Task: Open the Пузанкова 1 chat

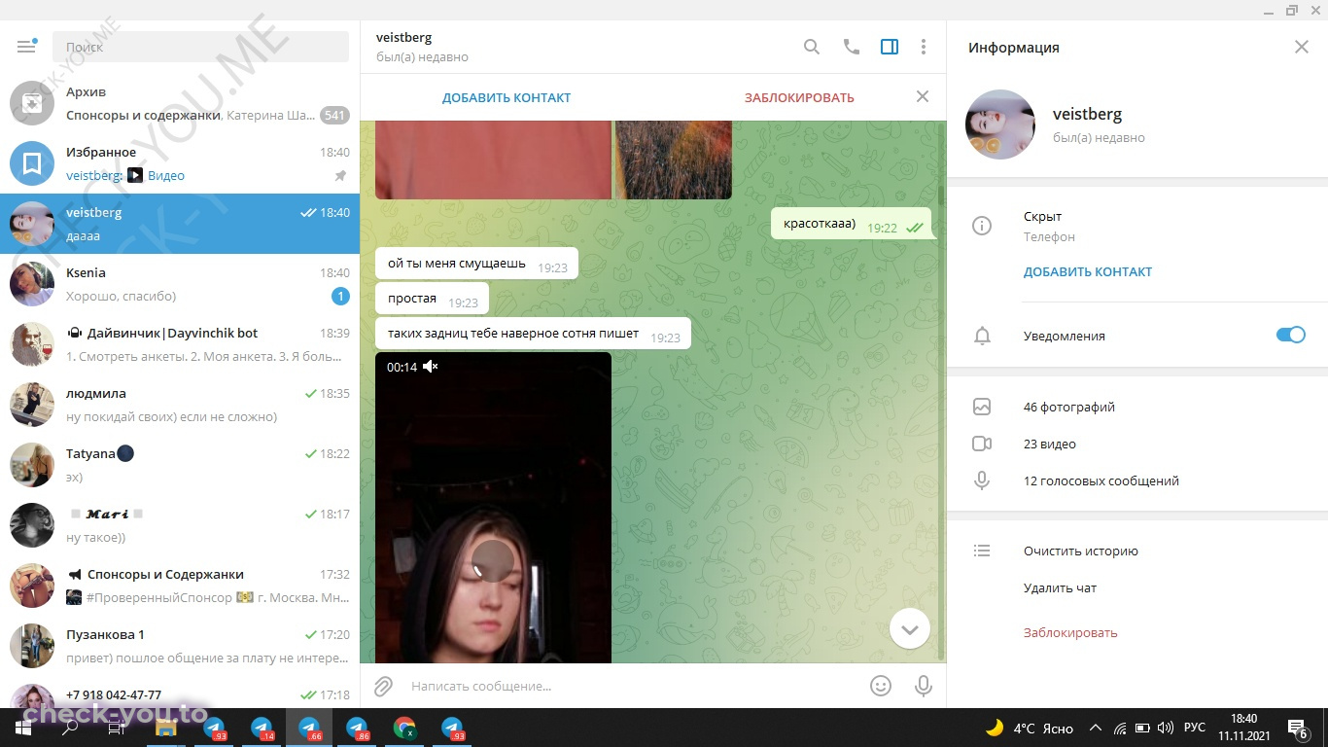Action: 180,646
